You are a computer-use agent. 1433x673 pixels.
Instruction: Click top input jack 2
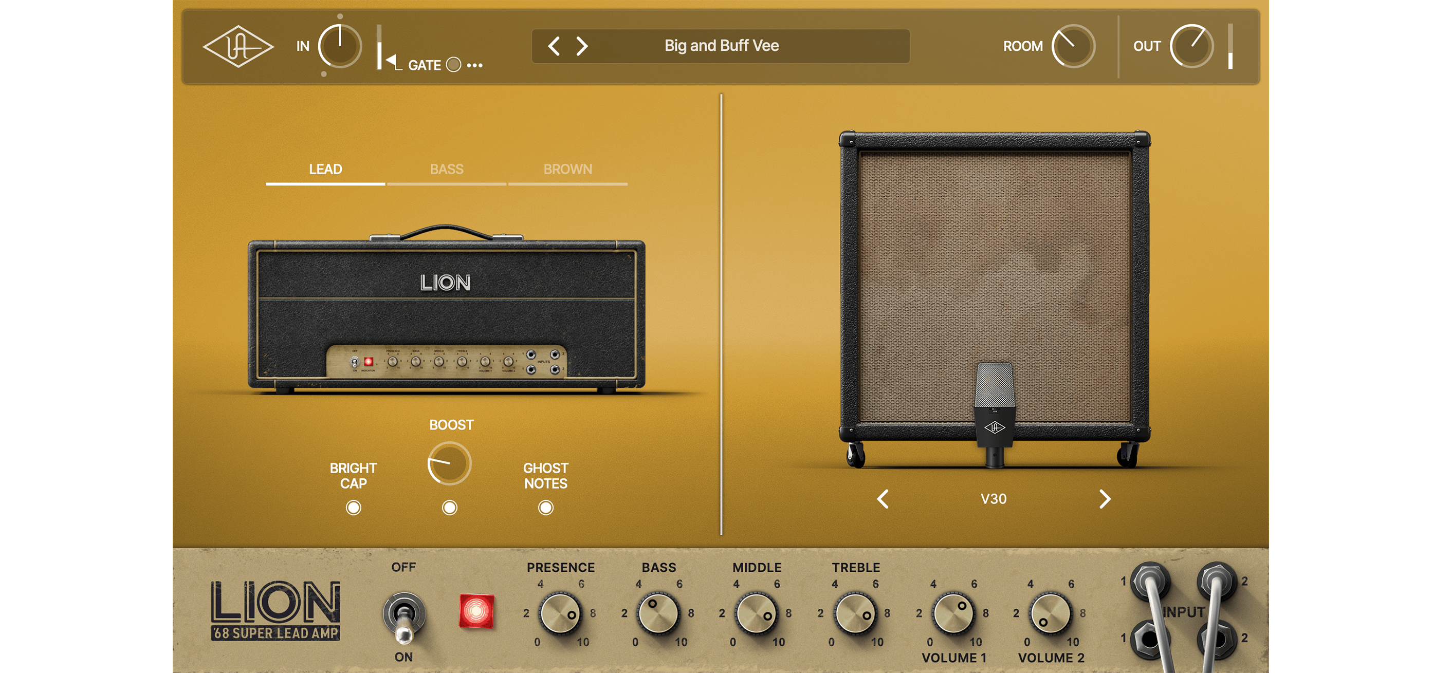click(1218, 582)
